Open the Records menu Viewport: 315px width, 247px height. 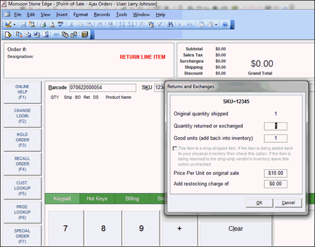click(x=102, y=15)
